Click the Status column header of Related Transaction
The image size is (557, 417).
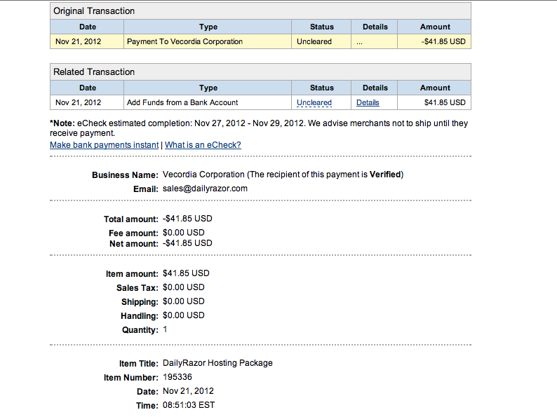(x=321, y=88)
